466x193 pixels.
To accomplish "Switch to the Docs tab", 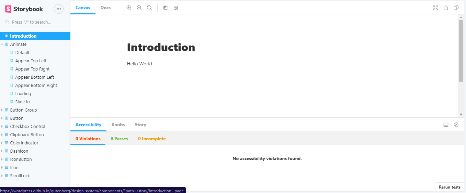I will coord(105,8).
